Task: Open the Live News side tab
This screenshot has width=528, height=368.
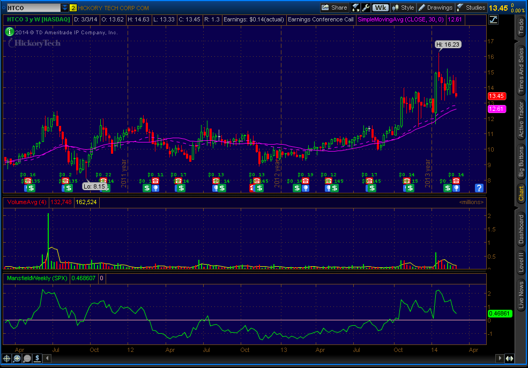Action: point(520,295)
